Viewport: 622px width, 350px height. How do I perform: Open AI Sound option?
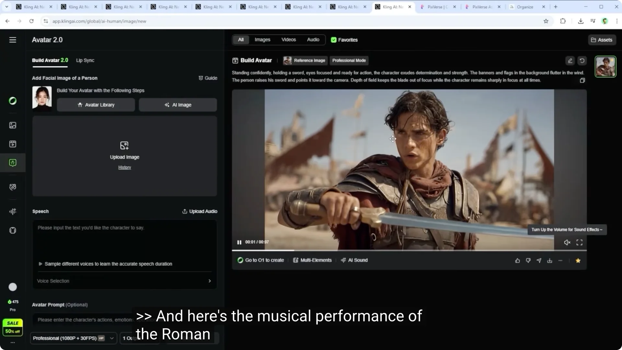click(x=354, y=260)
